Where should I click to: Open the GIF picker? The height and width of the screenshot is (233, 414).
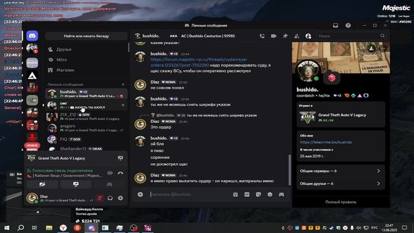coord(247,194)
